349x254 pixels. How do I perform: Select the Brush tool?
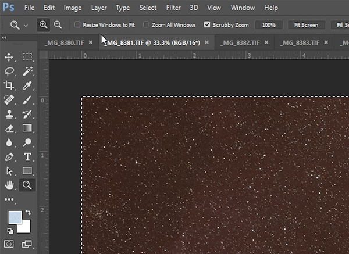(x=27, y=100)
